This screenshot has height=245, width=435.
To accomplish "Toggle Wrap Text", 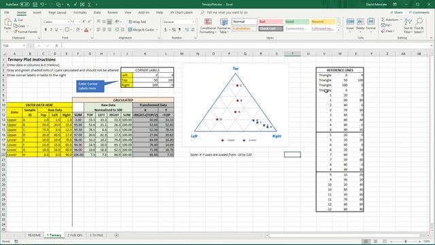I will (137, 22).
